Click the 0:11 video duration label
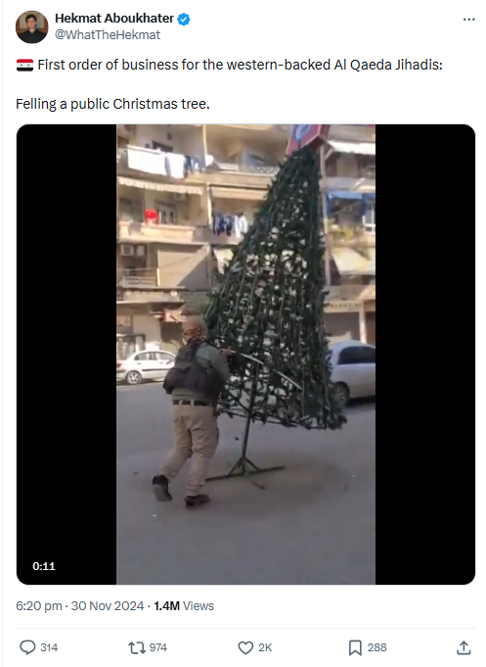Screen dimensions: 486x667 44,566
